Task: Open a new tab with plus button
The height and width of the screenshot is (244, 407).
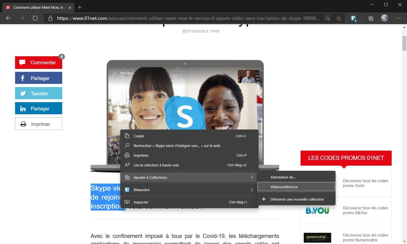Action: pos(80,7)
